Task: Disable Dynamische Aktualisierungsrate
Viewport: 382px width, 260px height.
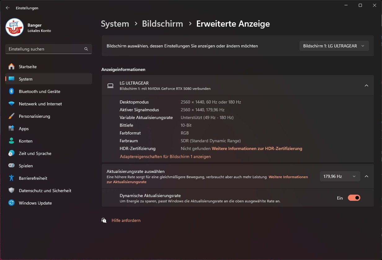Action: (x=354, y=198)
